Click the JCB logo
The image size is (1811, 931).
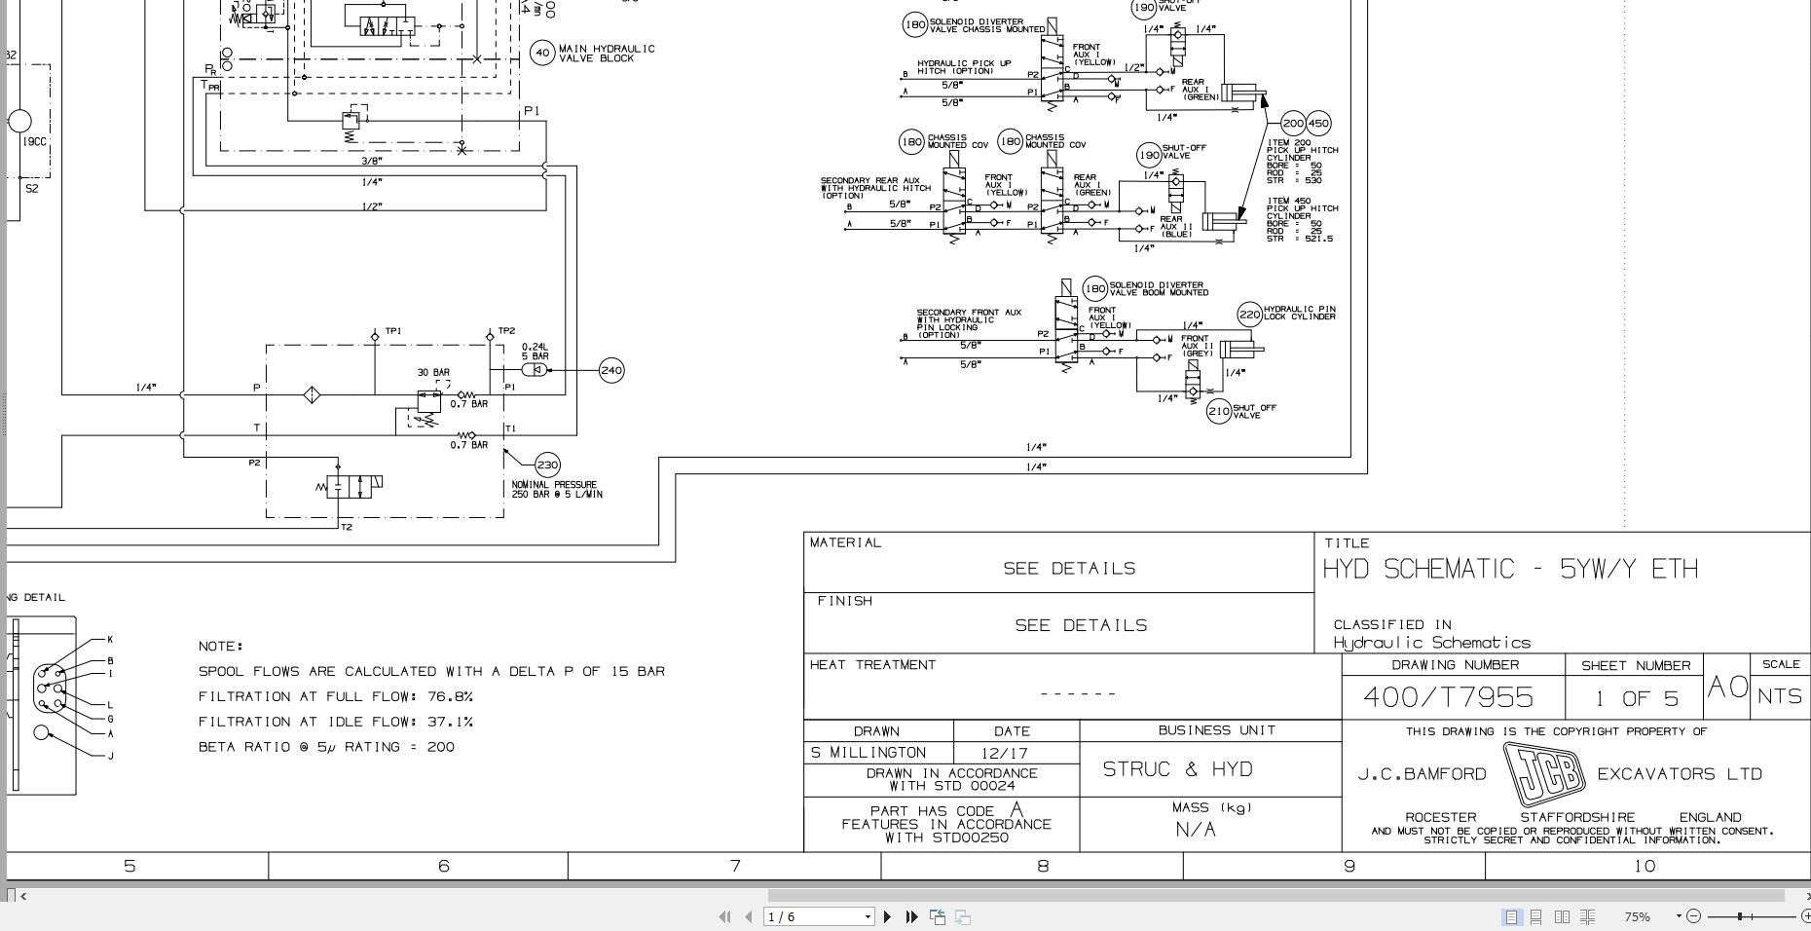coord(1543,774)
